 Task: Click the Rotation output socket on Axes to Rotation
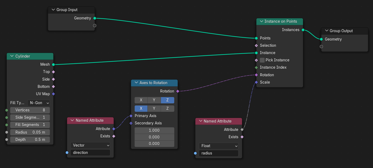pyautogui.click(x=177, y=91)
